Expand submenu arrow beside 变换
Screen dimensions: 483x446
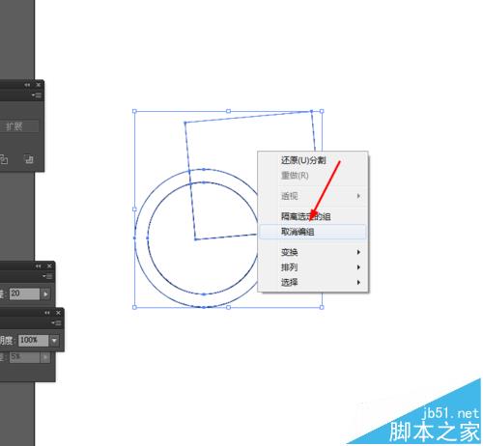358,252
